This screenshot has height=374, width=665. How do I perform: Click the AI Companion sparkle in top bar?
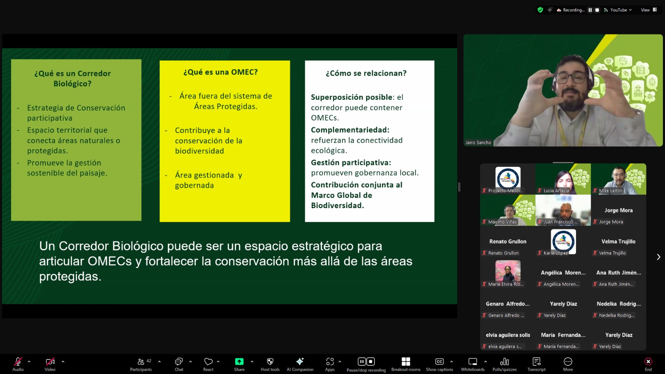point(550,10)
